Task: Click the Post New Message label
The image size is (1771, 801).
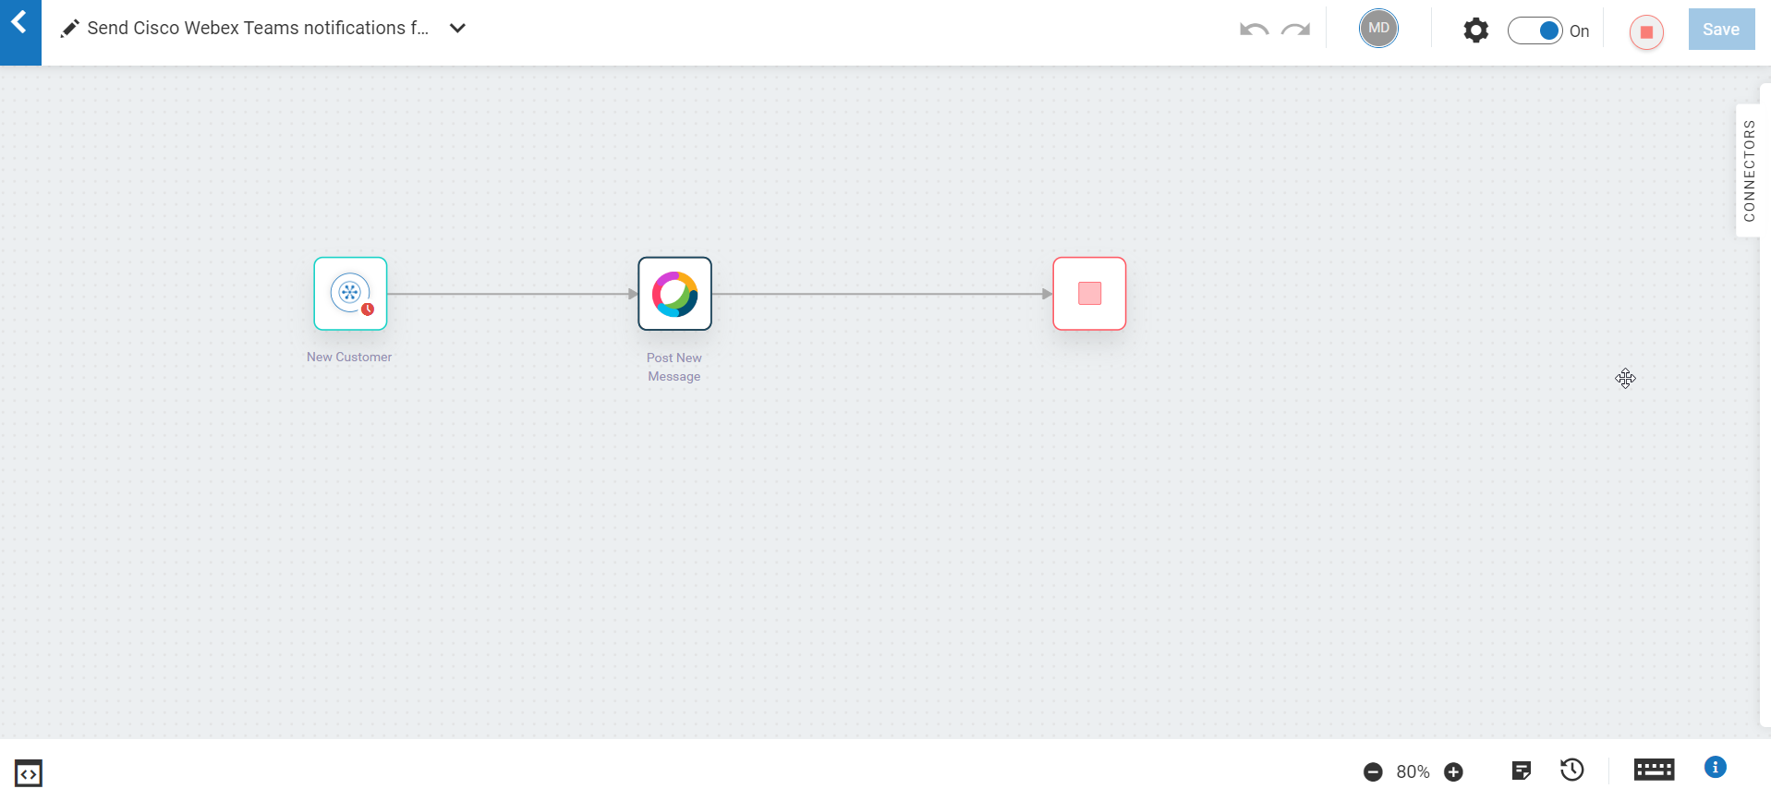Action: coord(674,367)
